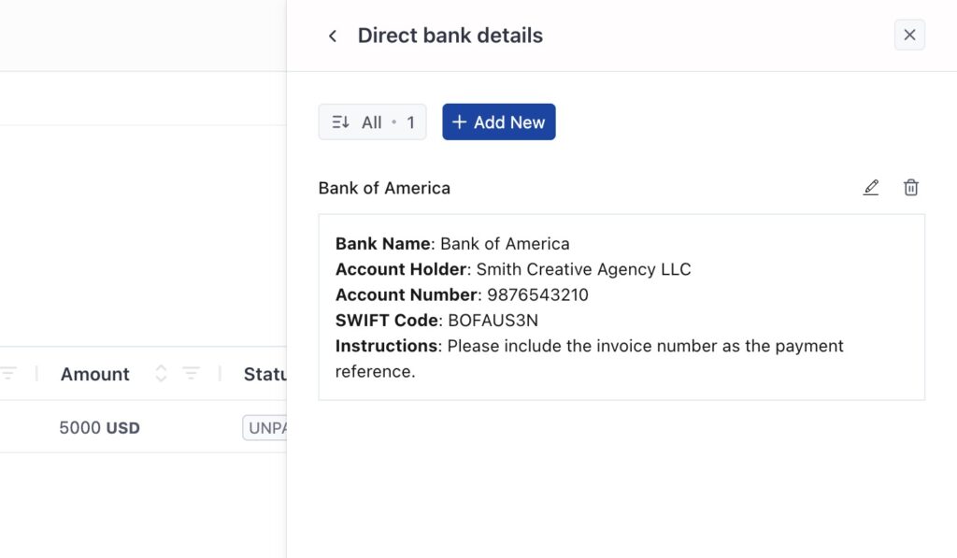Click the Bank of America entry title
The width and height of the screenshot is (957, 558).
point(384,188)
